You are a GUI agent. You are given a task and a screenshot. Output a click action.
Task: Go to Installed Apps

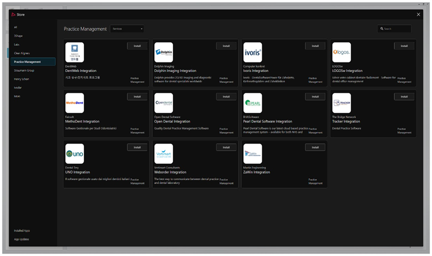22,231
